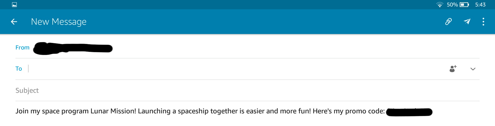
Task: Add a contact using the person-plus icon
Action: coord(453,69)
